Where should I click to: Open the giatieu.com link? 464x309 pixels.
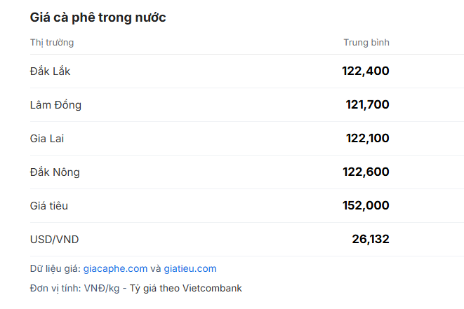coord(190,268)
